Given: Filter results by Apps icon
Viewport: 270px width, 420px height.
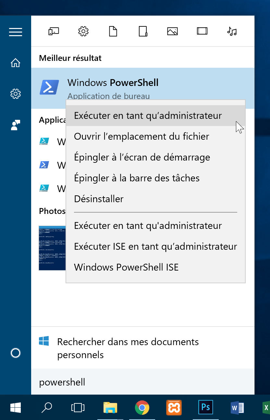Looking at the screenshot, I should point(54,32).
